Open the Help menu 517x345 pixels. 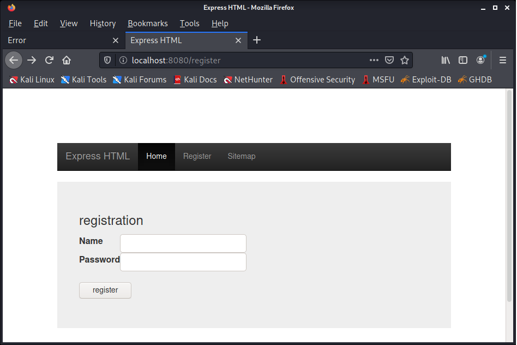pos(220,23)
